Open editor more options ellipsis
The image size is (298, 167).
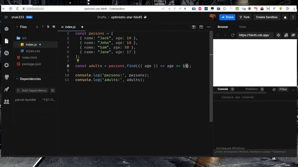pos(209,27)
